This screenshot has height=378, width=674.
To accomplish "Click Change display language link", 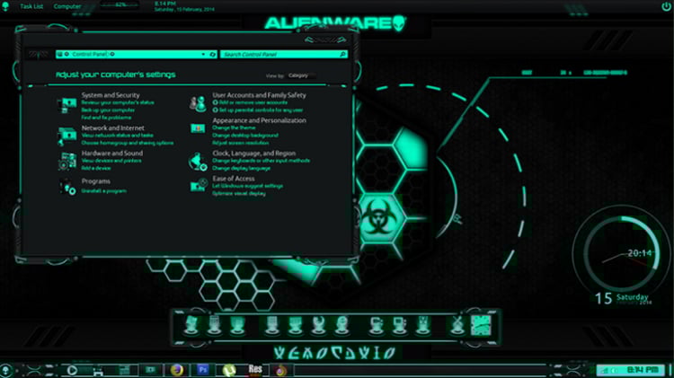I will (x=242, y=168).
